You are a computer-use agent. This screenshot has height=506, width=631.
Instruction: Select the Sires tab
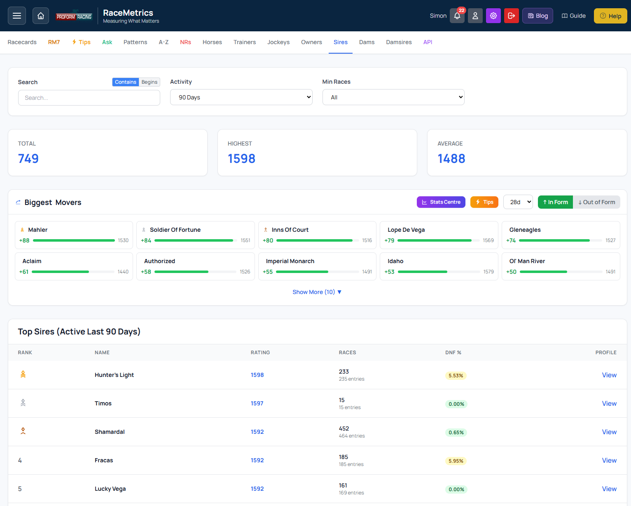tap(341, 42)
